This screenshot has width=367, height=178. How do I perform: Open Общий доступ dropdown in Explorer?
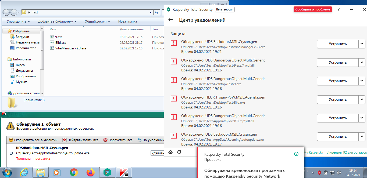click(x=97, y=21)
